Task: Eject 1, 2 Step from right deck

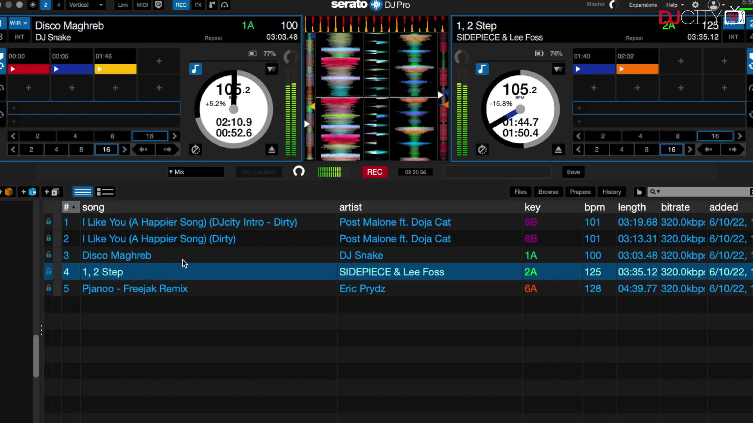Action: click(x=558, y=149)
